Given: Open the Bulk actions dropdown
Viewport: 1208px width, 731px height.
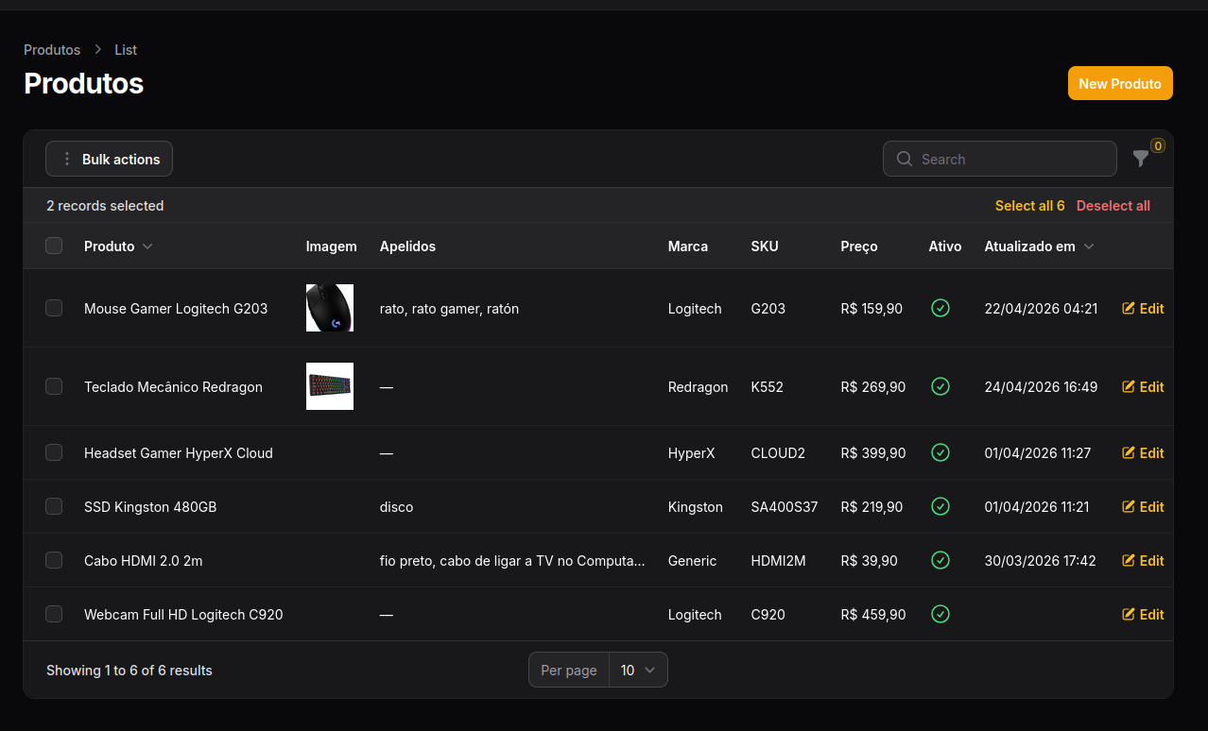Looking at the screenshot, I should [109, 159].
